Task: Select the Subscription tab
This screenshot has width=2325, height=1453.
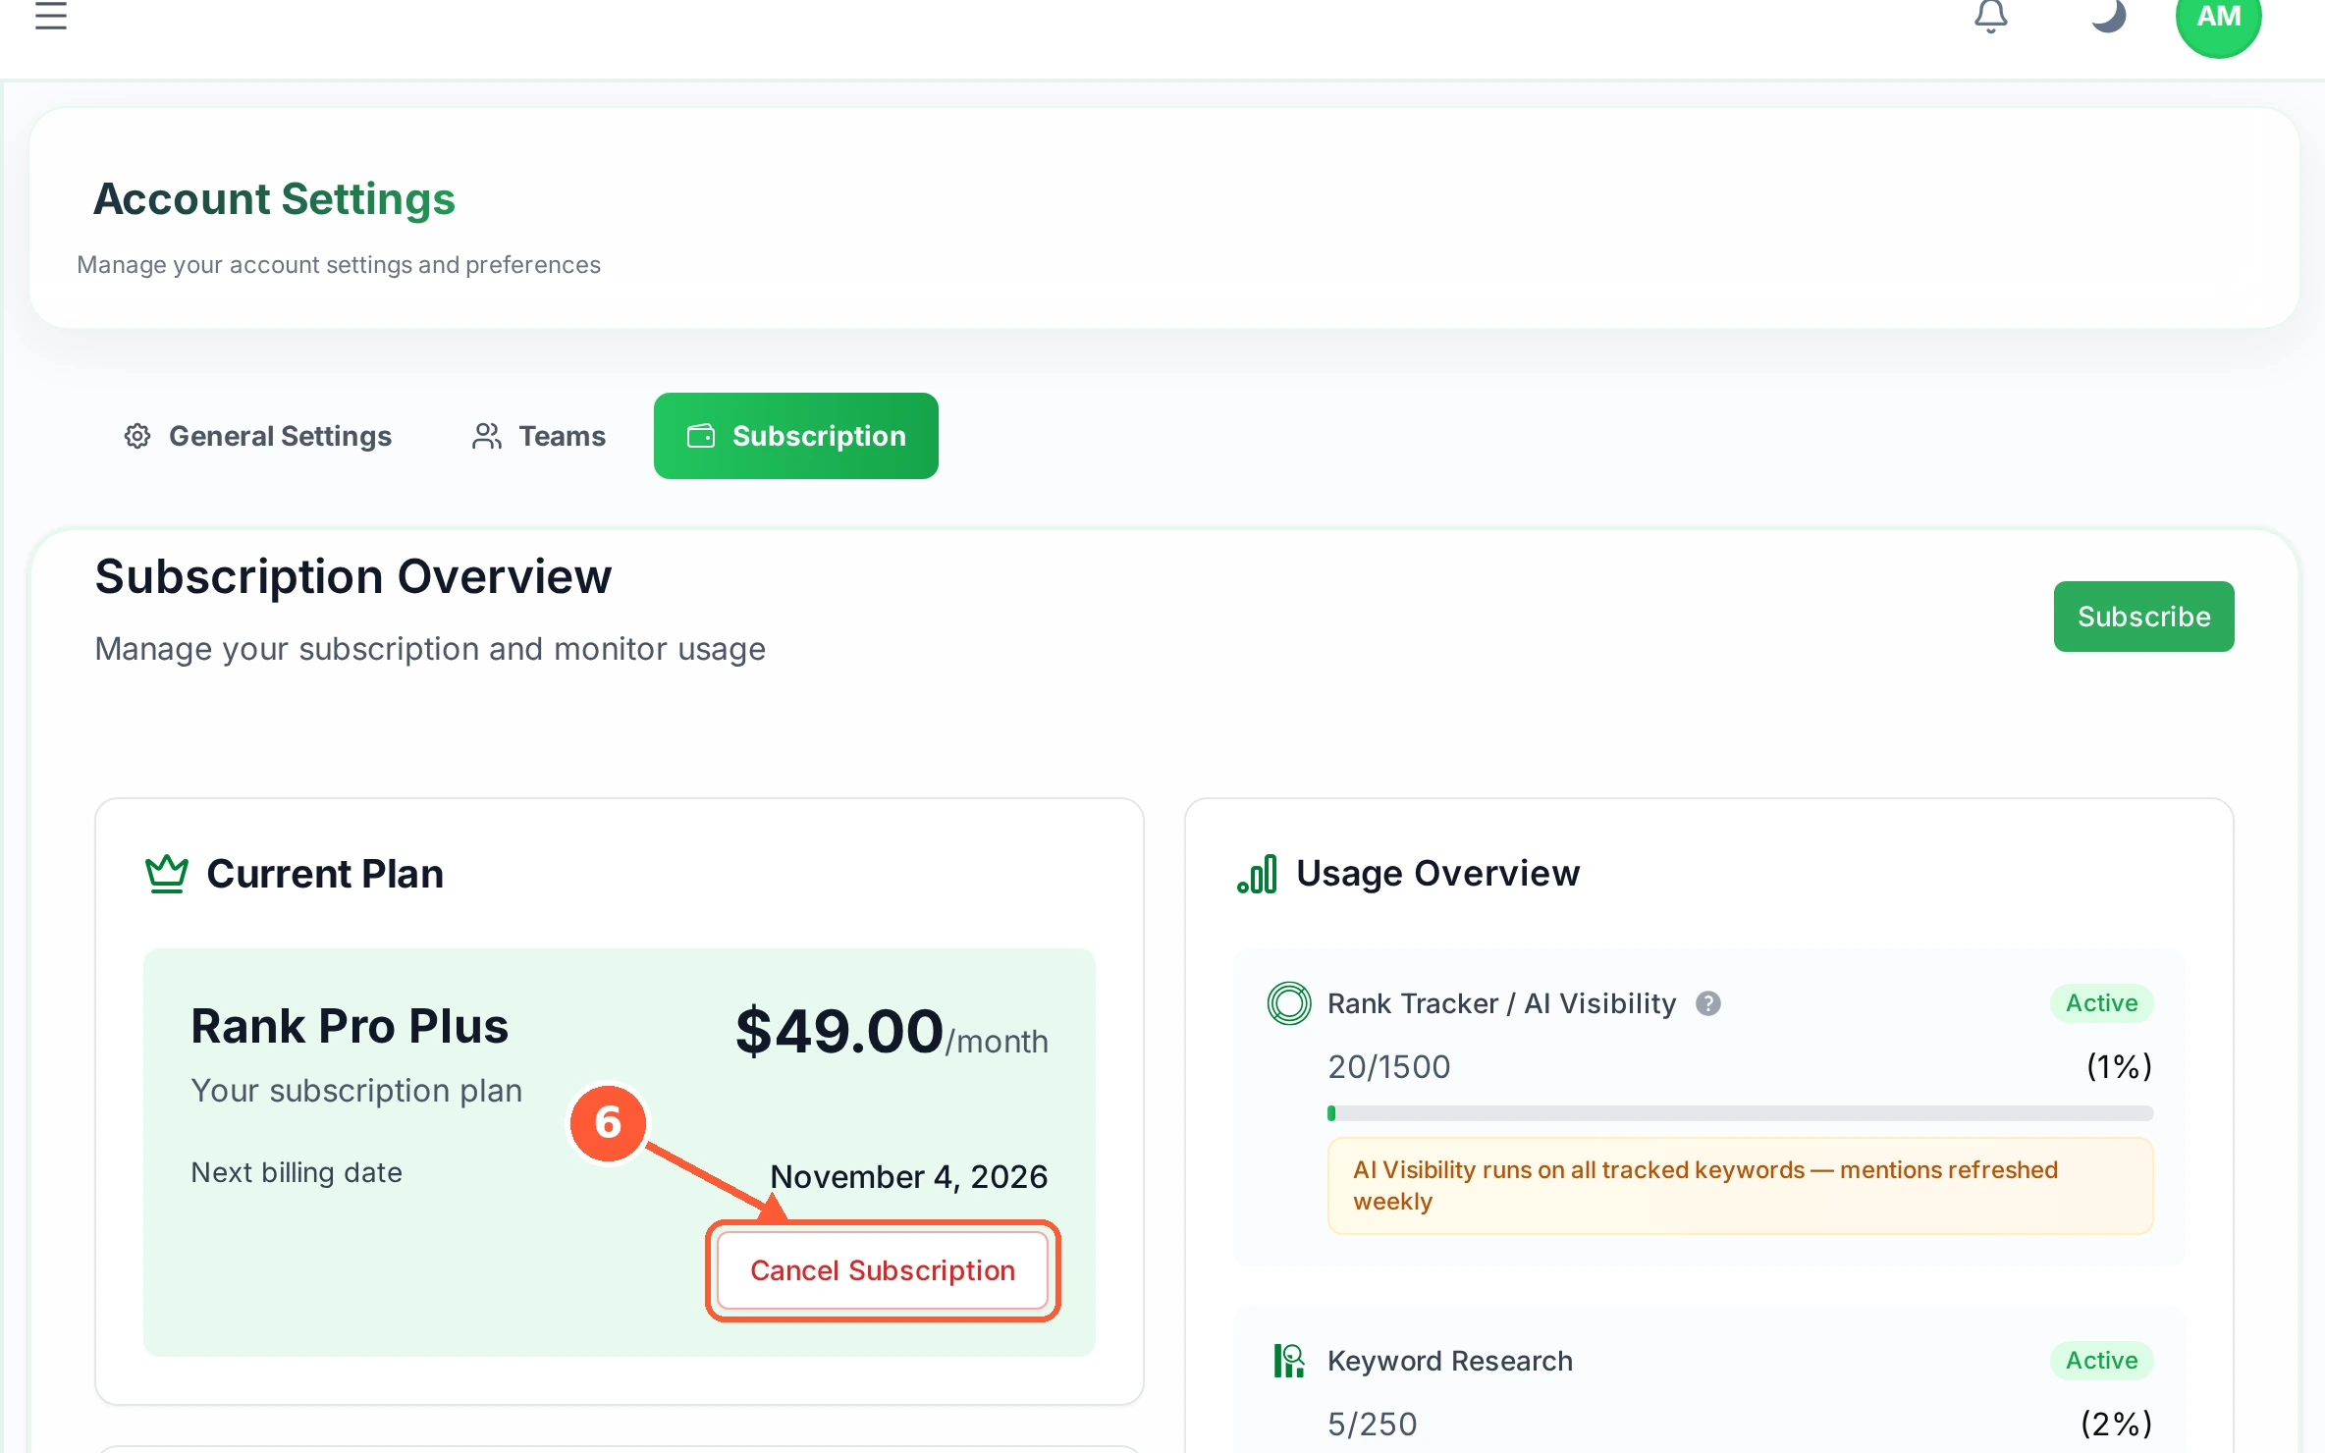Action: pyautogui.click(x=796, y=436)
